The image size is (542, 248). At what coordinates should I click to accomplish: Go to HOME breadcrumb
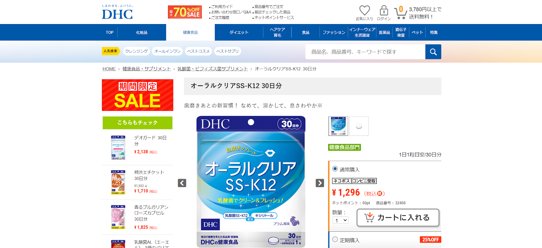[109, 69]
